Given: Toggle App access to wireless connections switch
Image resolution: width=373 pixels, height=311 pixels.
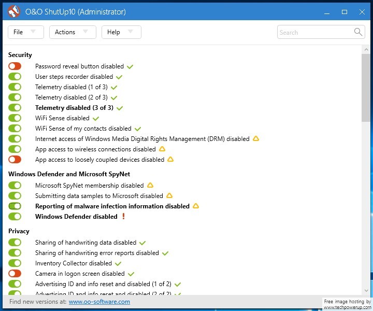Looking at the screenshot, I should click(x=15, y=149).
